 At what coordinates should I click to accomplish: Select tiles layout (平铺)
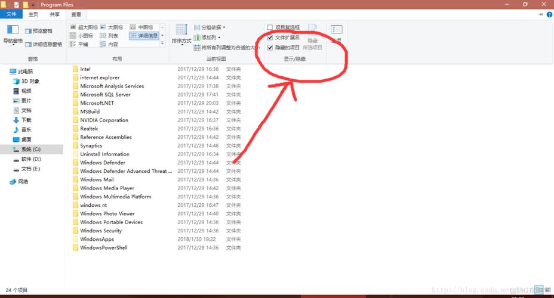[79, 44]
